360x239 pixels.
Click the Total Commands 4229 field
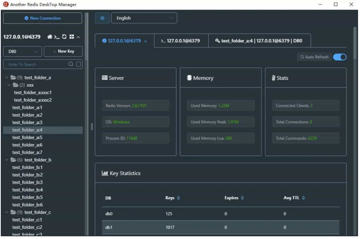(306, 138)
